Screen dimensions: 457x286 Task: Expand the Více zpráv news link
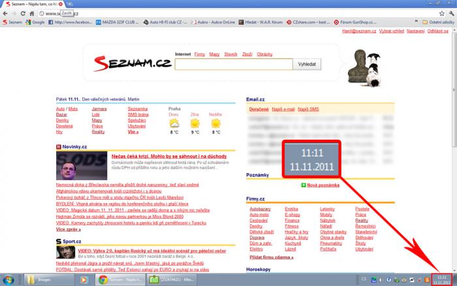point(69,230)
